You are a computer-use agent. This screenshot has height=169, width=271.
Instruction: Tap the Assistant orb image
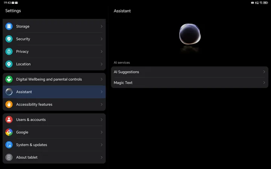pos(190,35)
